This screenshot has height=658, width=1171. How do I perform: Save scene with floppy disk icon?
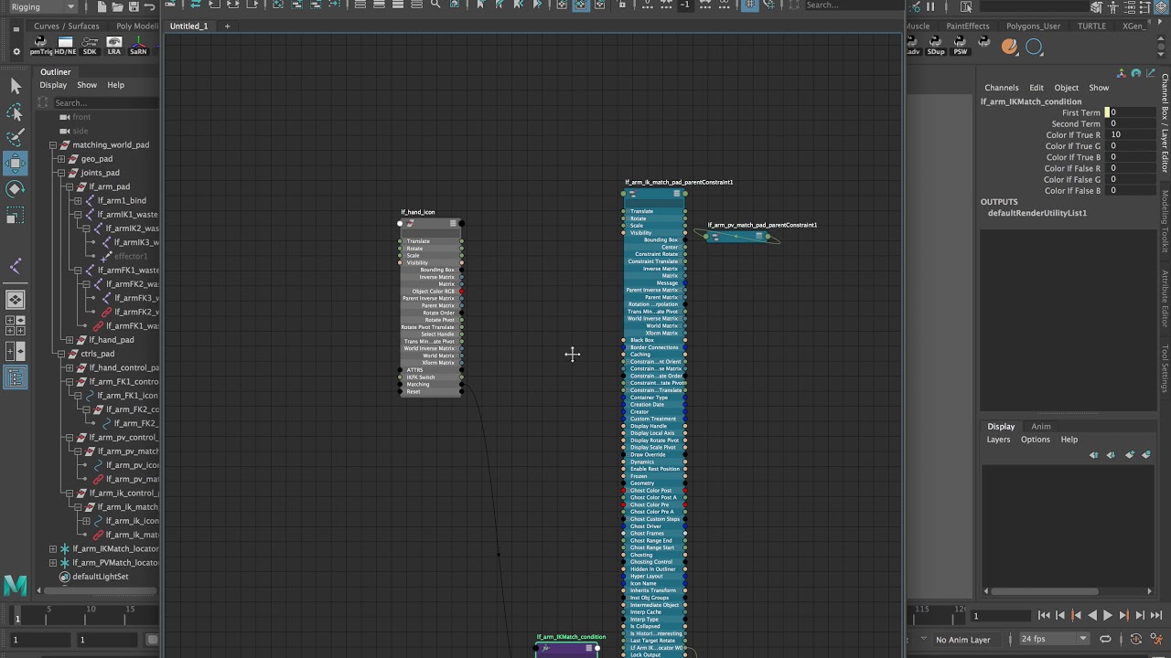pos(134,6)
